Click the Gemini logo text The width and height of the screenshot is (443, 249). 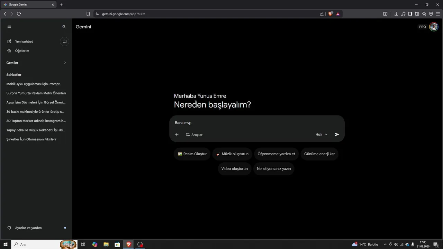(83, 27)
